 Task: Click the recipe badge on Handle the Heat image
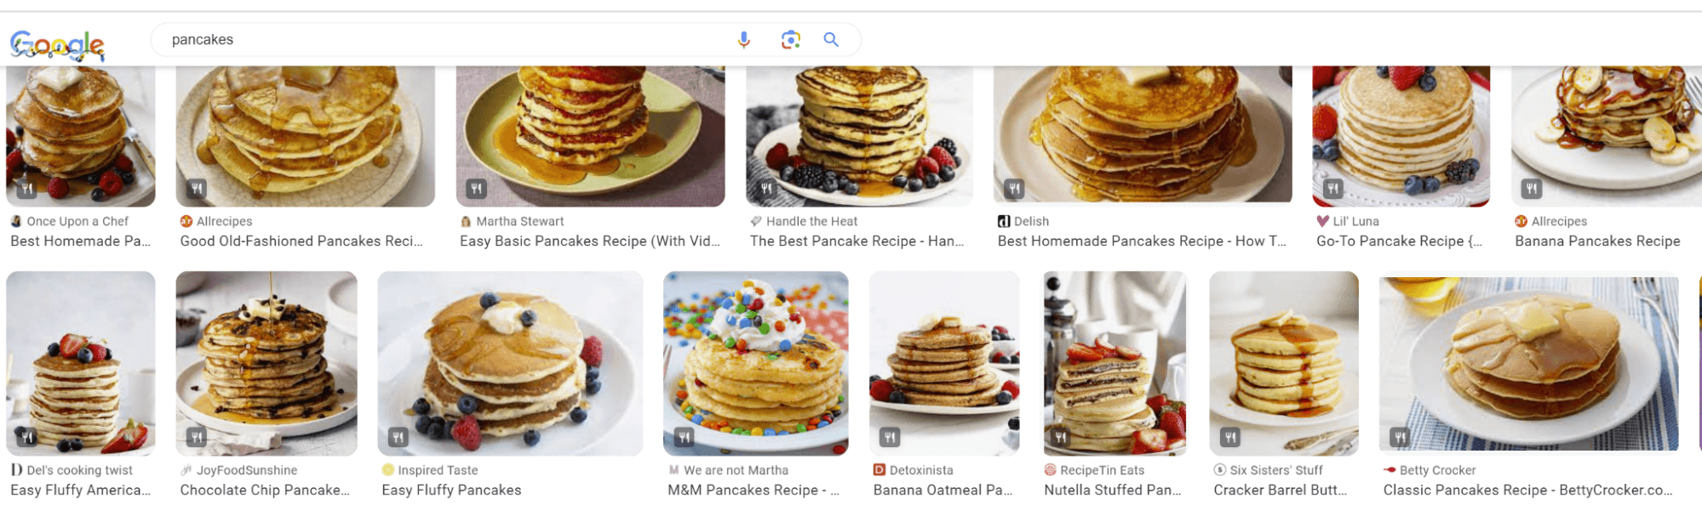click(765, 188)
